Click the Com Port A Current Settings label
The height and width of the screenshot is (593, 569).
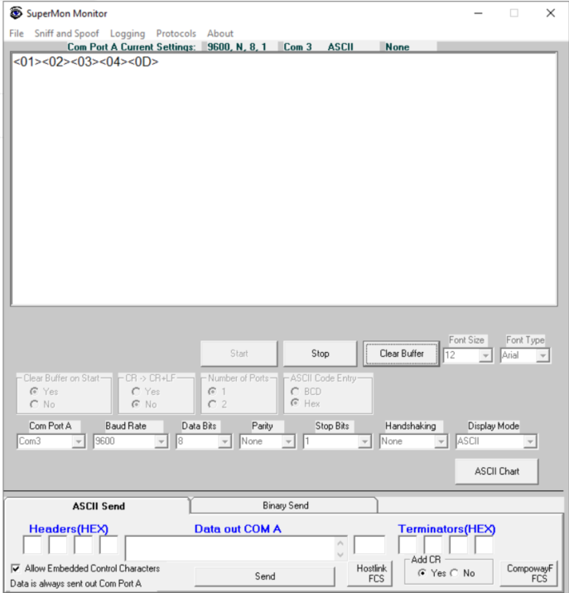click(132, 47)
